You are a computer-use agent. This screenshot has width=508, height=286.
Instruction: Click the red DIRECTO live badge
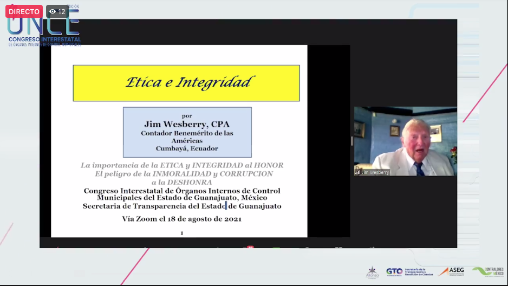24,11
